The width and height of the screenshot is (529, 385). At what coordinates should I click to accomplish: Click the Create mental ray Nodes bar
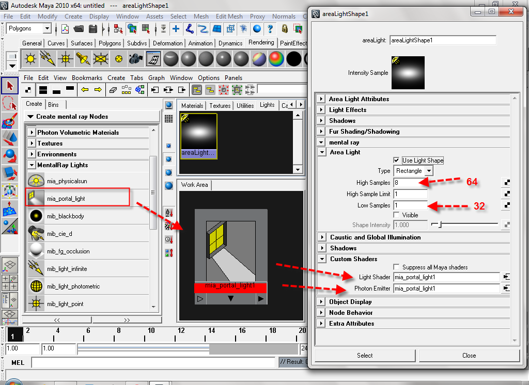pos(92,116)
